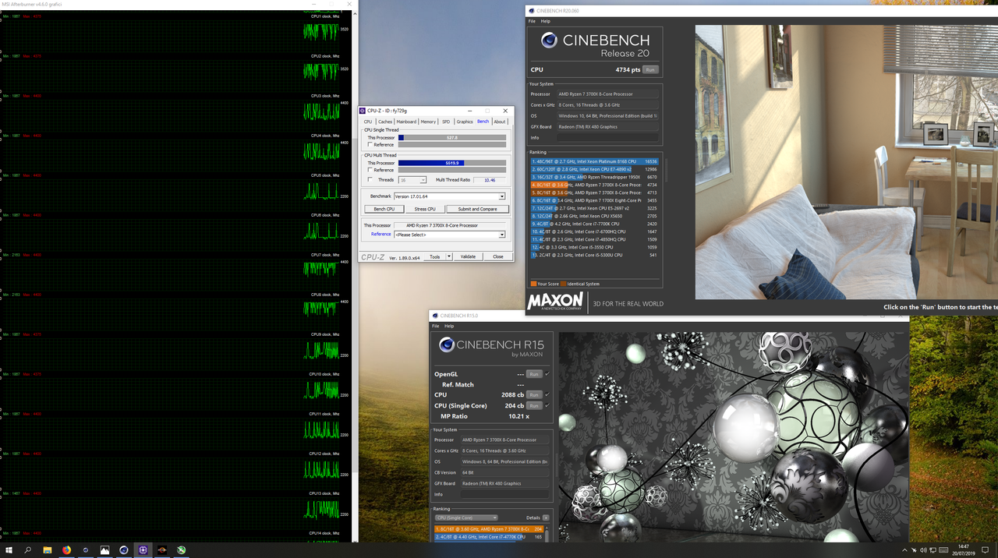Viewport: 998px width, 558px height.
Task: Click the Tools button in CPU-Z
Action: click(435, 256)
